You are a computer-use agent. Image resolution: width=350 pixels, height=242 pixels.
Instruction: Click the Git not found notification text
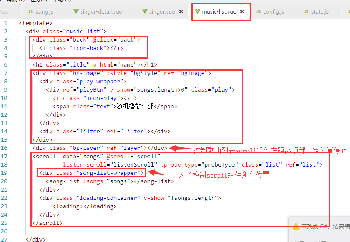(325, 227)
